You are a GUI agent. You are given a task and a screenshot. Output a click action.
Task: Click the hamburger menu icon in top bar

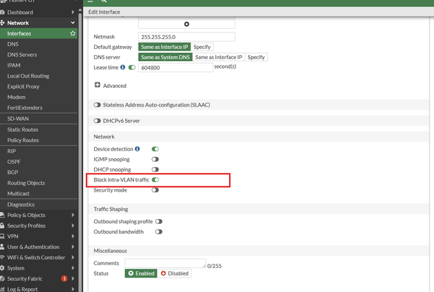coord(90,1)
